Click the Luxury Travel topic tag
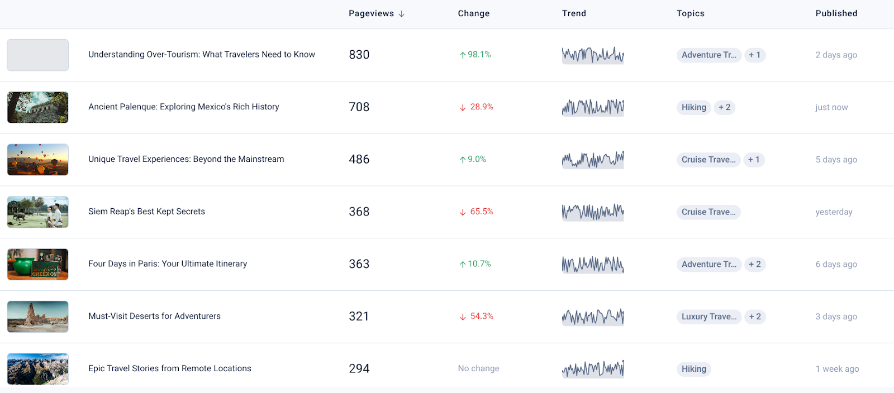This screenshot has width=894, height=393. (708, 317)
